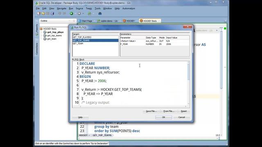This screenshot has width=262, height=147.
Task: Click the Help button in Run PL/SQL
Action: point(80,117)
